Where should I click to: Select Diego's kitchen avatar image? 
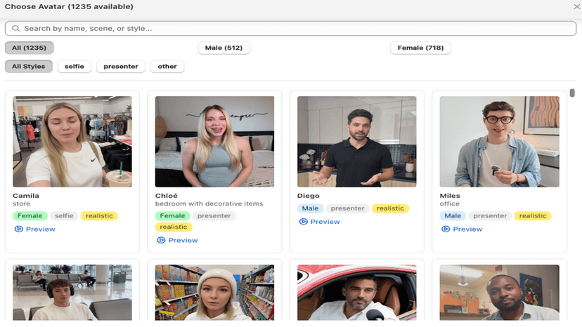pos(356,142)
